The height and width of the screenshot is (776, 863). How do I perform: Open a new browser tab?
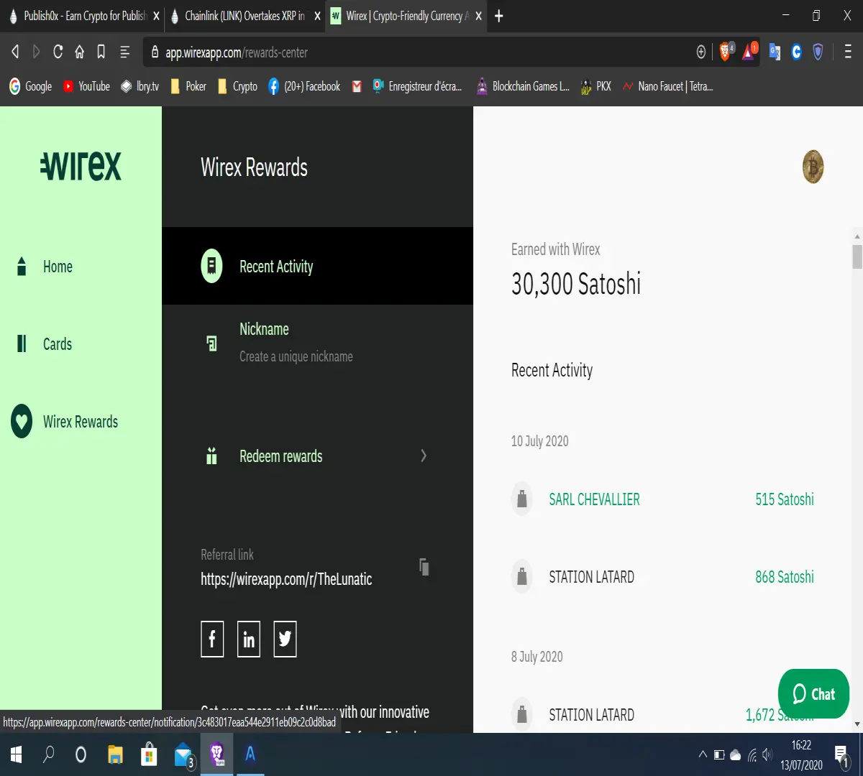499,16
